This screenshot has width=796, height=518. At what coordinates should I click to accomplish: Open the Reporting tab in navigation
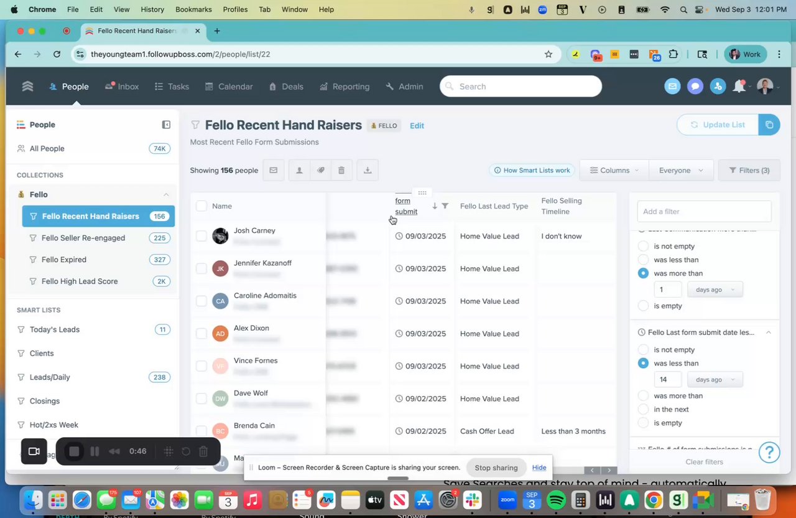point(345,87)
